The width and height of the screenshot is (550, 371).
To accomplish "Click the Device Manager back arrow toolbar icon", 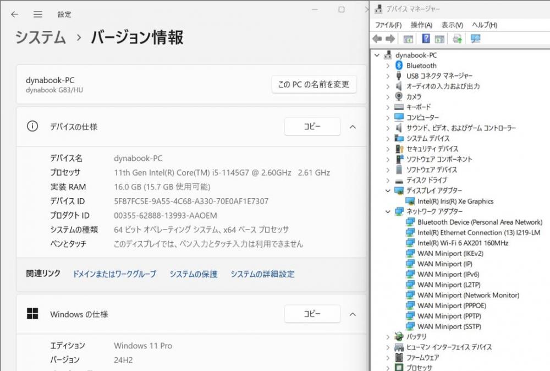I will 377,39.
